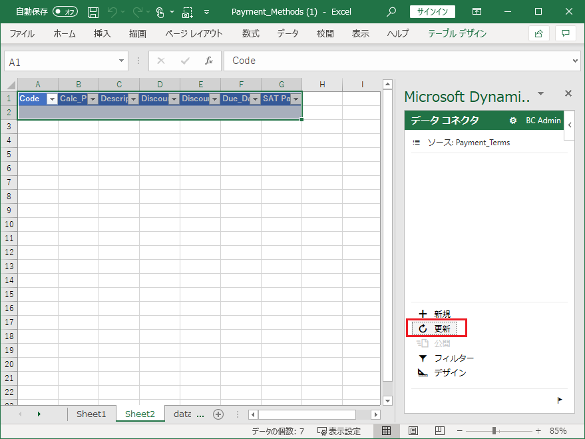Open the Code column filter dropdown
Viewport: 585px width, 439px height.
point(52,99)
